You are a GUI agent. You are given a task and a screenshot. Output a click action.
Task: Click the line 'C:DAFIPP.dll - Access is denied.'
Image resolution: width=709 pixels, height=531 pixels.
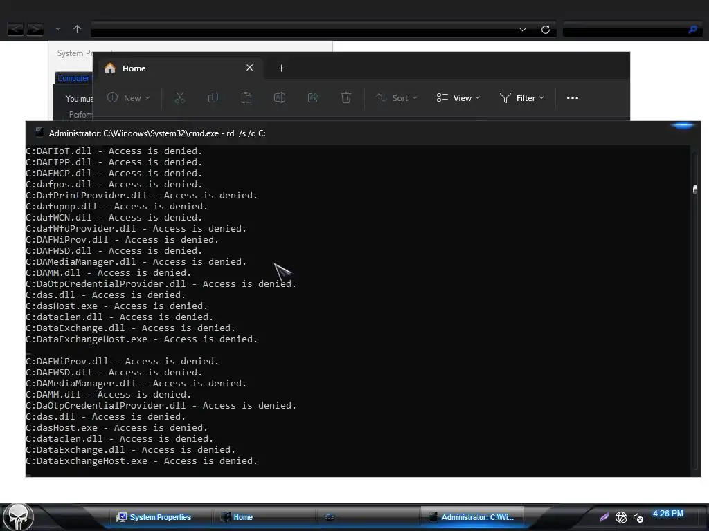click(114, 162)
